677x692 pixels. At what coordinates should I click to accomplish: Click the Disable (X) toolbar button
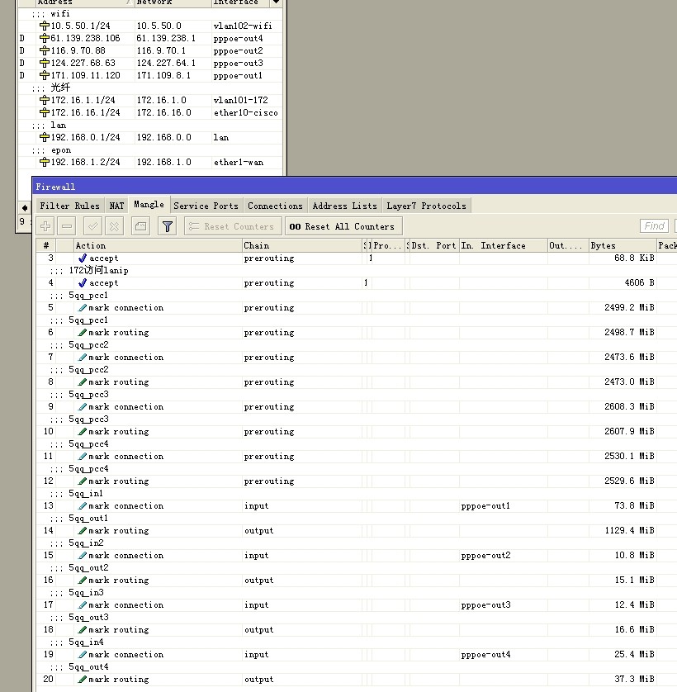115,226
